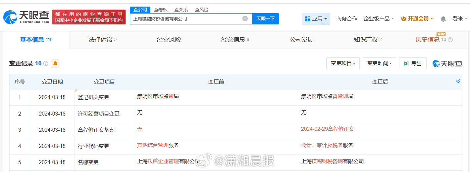
Task: Open the notification bell
Action: (x=443, y=19)
